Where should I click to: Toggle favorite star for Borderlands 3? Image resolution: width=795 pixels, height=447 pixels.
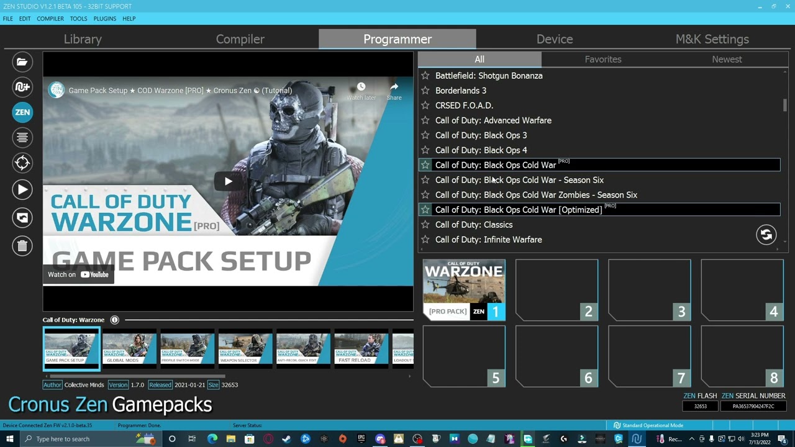pos(425,91)
